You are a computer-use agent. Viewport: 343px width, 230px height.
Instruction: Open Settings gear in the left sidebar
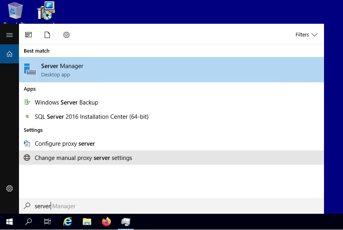tap(9, 188)
